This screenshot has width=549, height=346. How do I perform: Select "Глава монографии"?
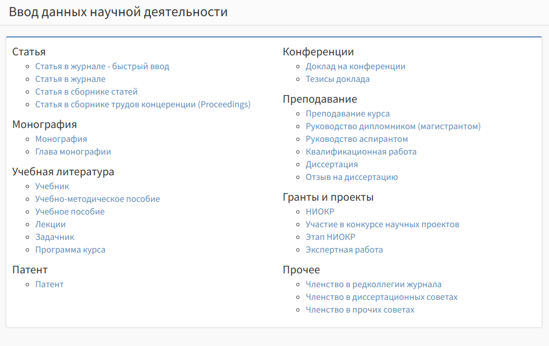(x=72, y=152)
